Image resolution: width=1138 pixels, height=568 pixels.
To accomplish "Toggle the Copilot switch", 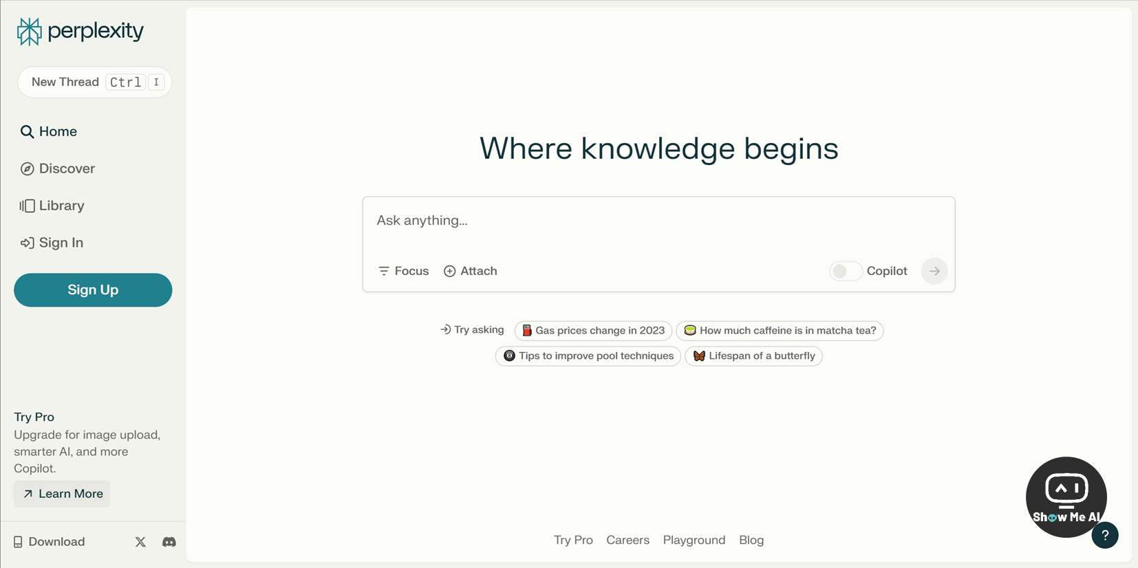I will point(846,271).
